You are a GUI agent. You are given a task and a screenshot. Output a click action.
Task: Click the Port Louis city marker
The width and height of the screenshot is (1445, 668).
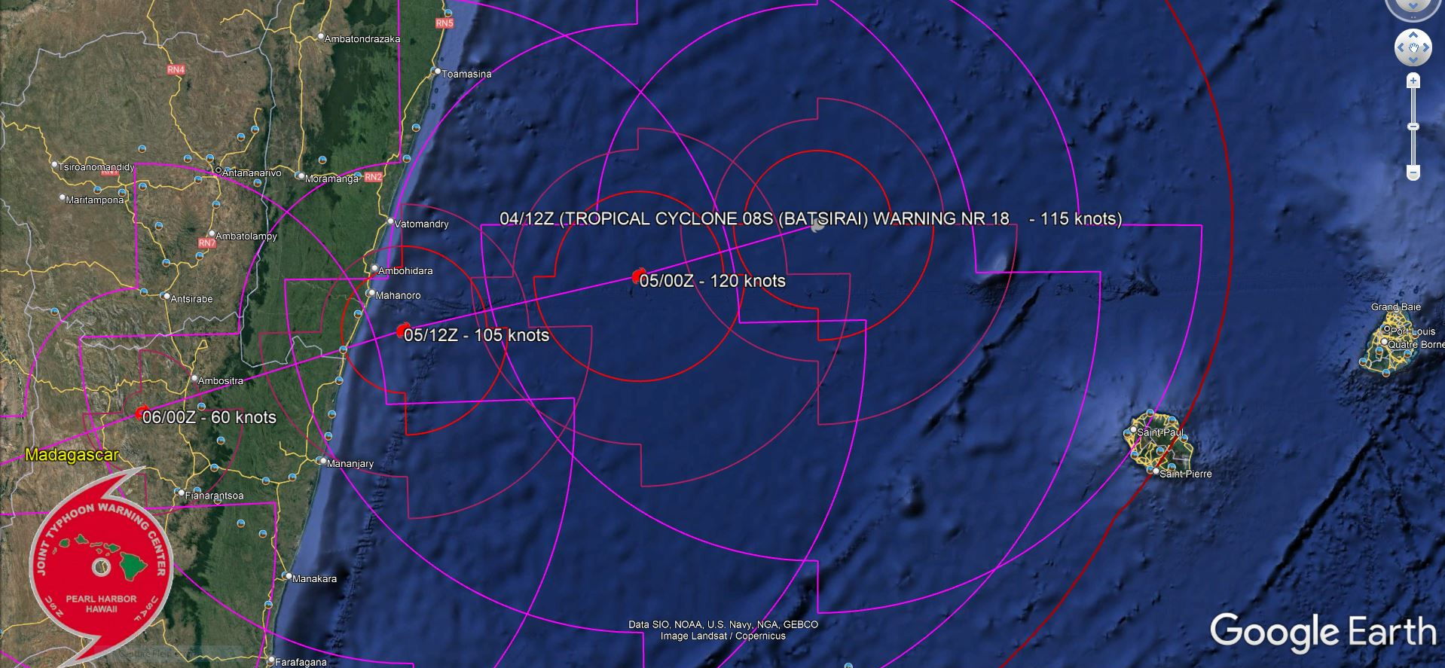point(1387,330)
